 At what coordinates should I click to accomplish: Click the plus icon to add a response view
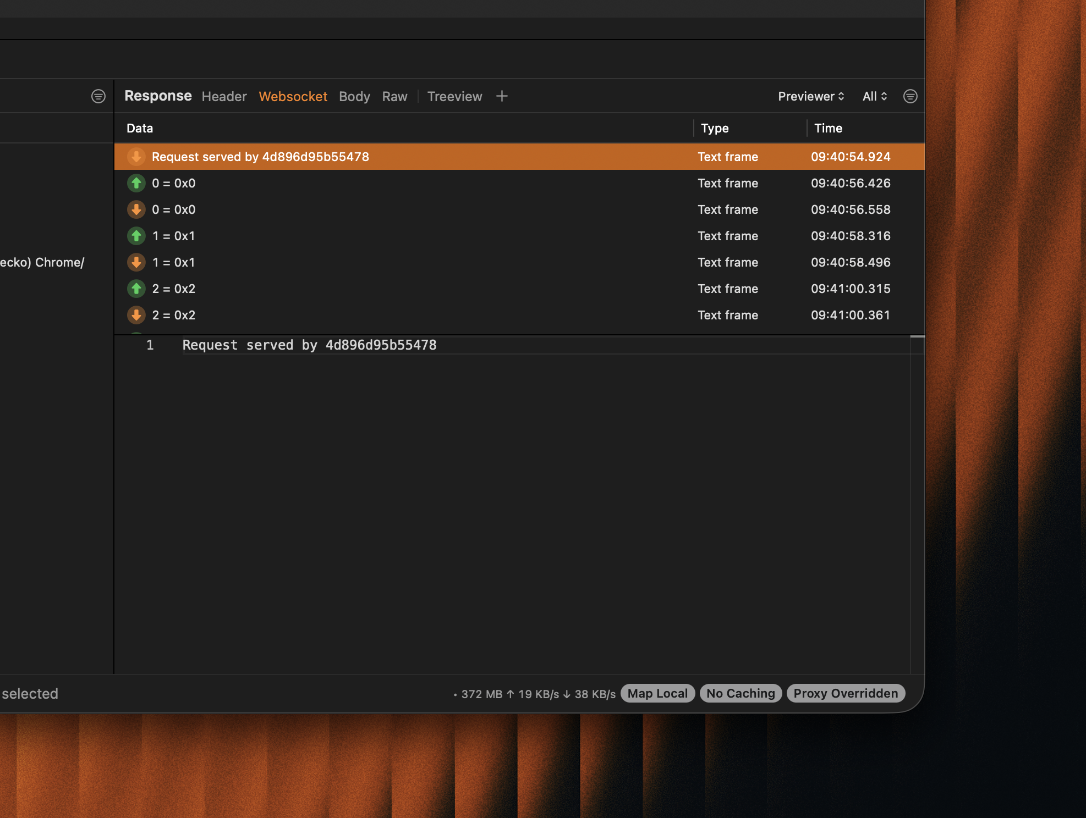pos(501,96)
